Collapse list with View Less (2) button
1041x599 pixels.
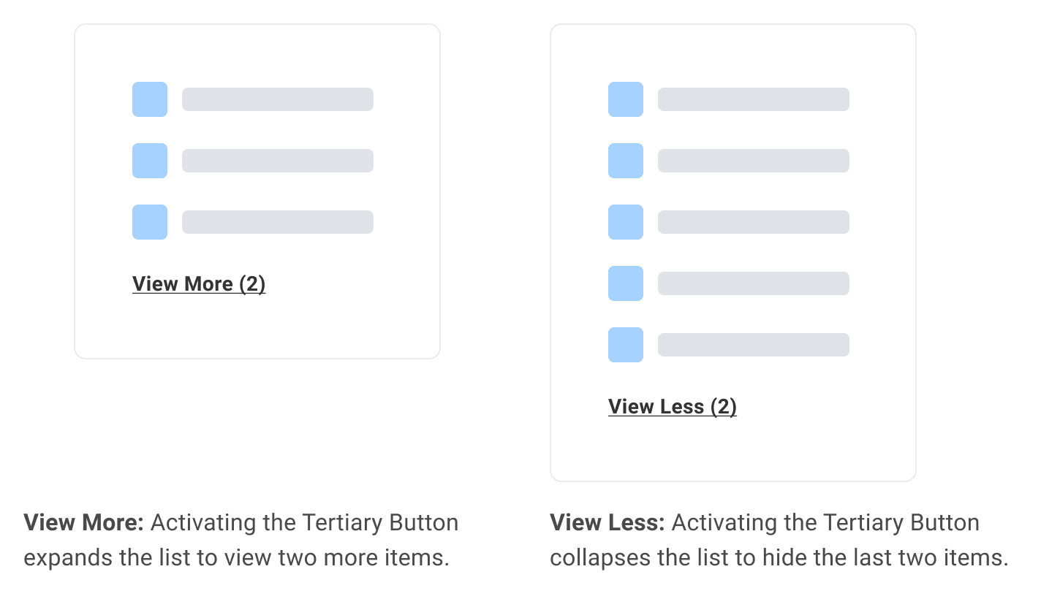click(673, 407)
